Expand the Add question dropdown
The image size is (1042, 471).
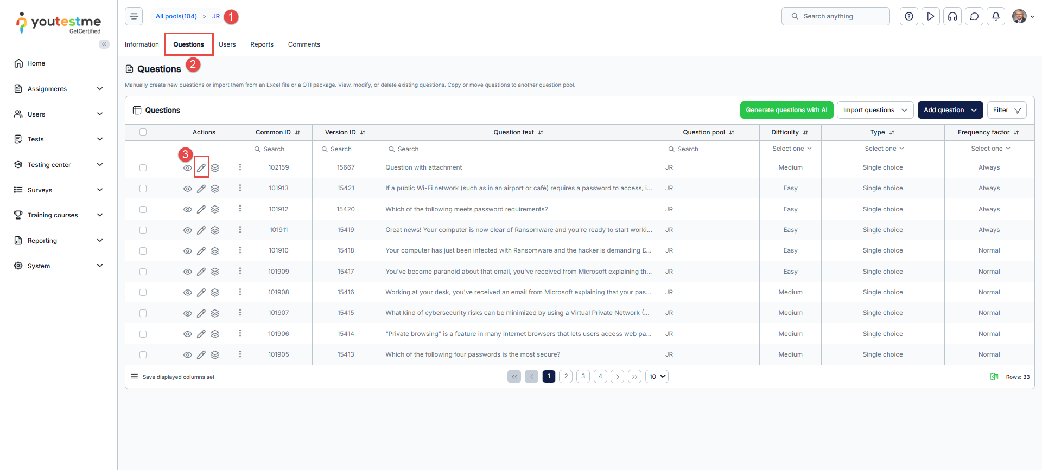click(974, 110)
